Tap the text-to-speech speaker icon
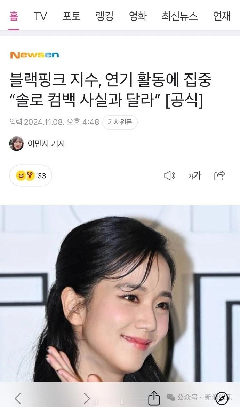 click(x=170, y=176)
